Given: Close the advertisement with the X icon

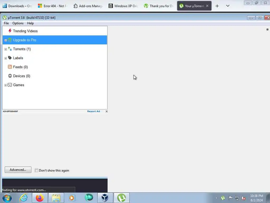Looking at the screenshot, I should pos(107,111).
